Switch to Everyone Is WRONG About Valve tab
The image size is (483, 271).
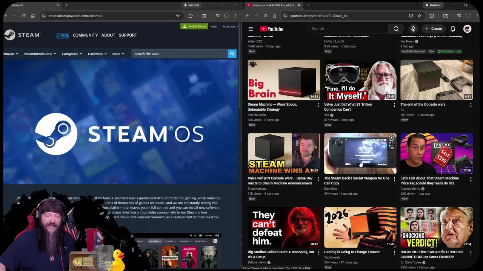pos(274,5)
